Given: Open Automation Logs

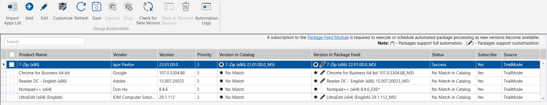Looking at the screenshot, I should click(206, 7).
